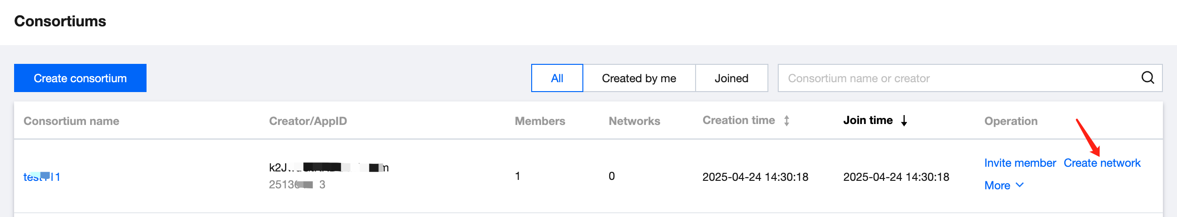
Task: Click the Create network link
Action: tap(1102, 163)
